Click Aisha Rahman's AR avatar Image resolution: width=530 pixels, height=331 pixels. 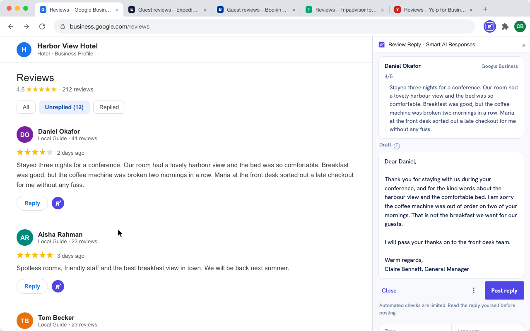(25, 237)
